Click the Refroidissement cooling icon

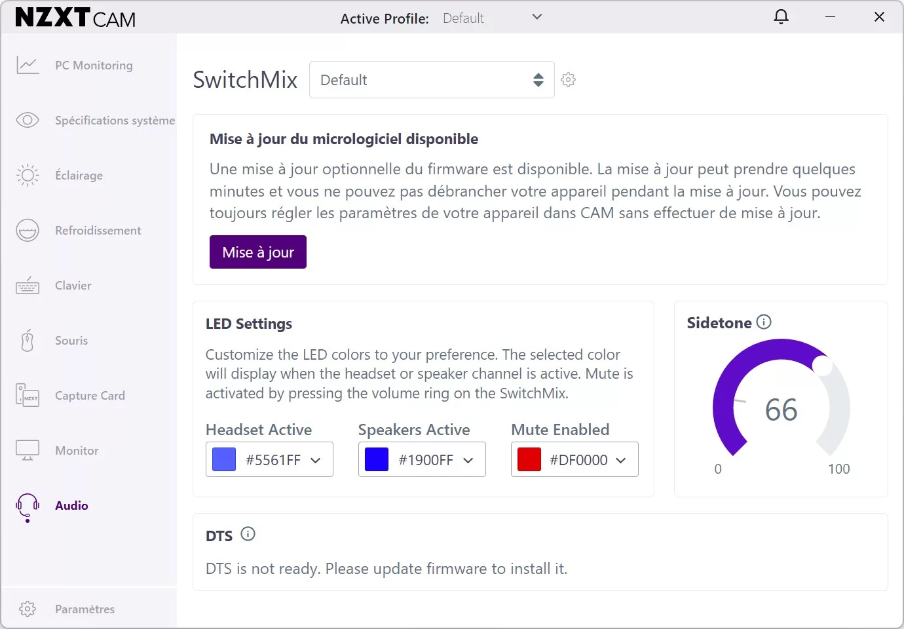28,231
